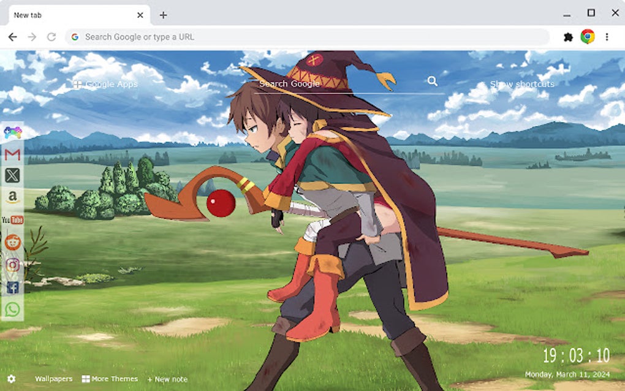Select the New tab tab
The width and height of the screenshot is (625, 391).
coord(79,15)
